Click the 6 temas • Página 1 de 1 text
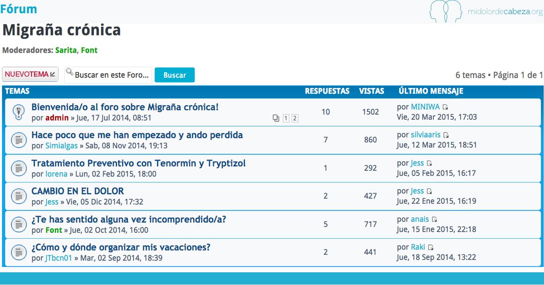This screenshot has width=544, height=285. tap(499, 75)
